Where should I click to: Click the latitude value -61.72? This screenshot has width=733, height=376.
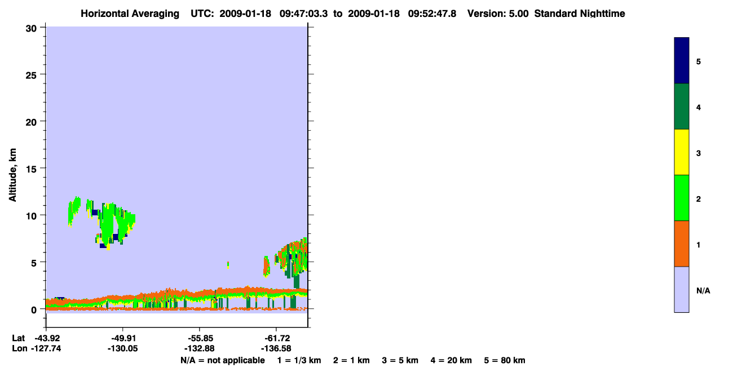pyautogui.click(x=276, y=338)
